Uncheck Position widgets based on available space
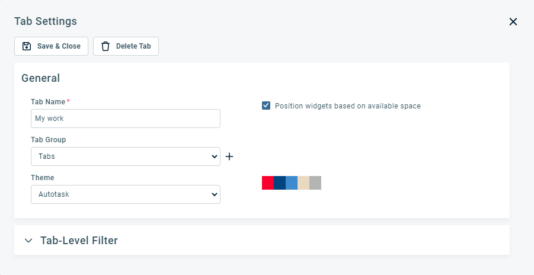Viewport: 534px width, 275px height. (x=266, y=105)
